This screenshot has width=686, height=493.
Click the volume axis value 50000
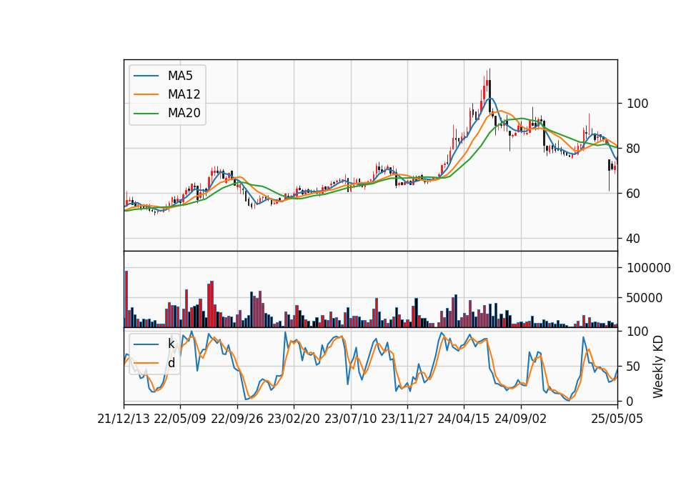tap(645, 298)
